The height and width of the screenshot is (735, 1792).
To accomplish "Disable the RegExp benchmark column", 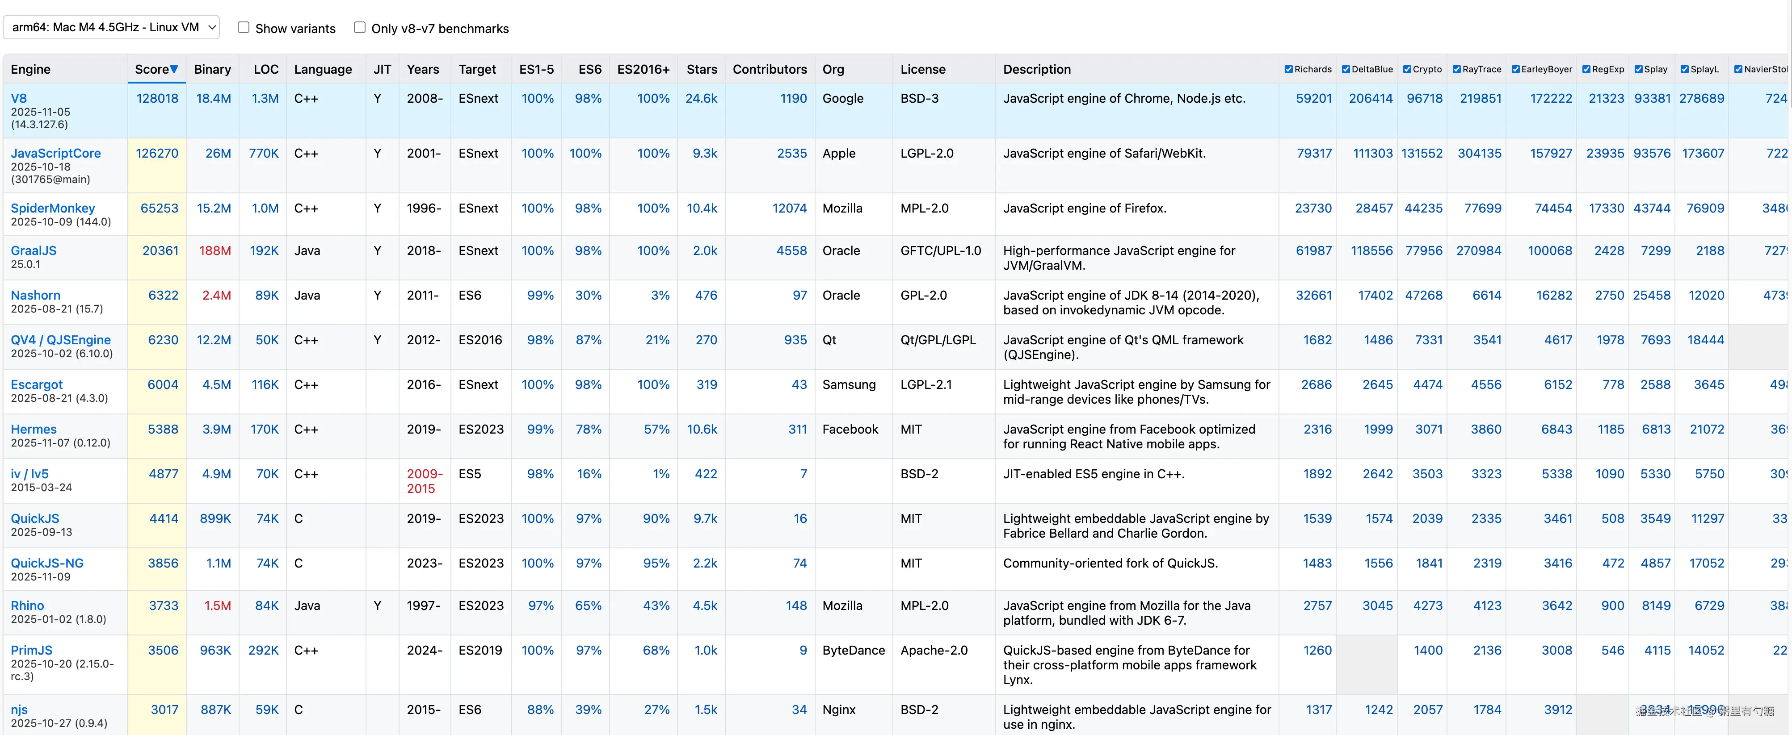I will click(1586, 70).
